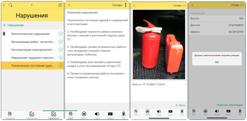Open Текст tab on geolocation screen
This screenshot has width=247, height=121.
click(194, 112)
